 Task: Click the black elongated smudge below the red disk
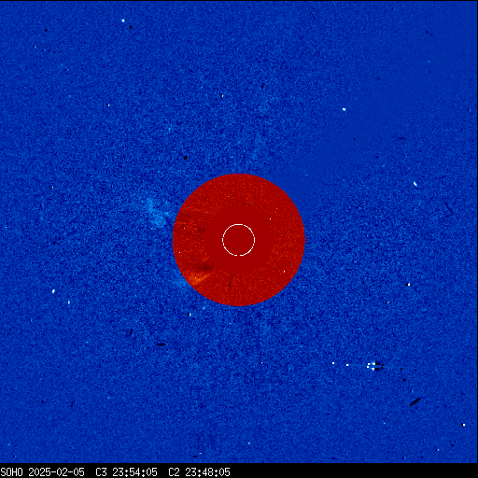coord(161,344)
